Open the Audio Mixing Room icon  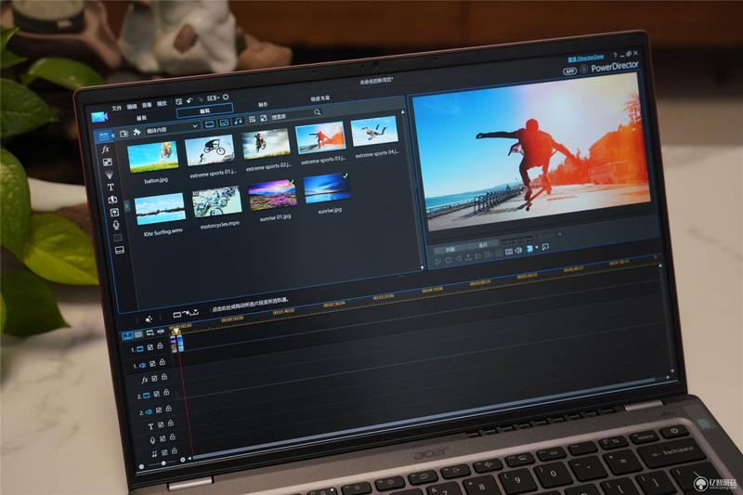tap(114, 213)
